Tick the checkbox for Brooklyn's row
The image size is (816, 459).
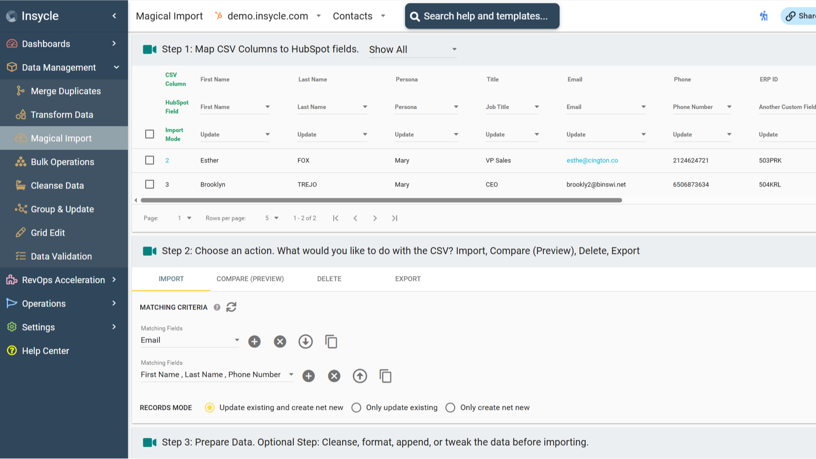click(150, 184)
